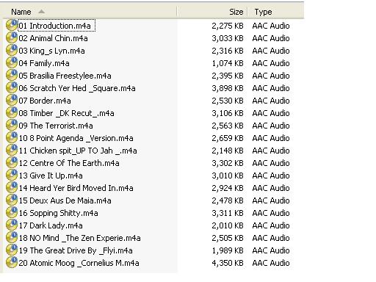Click the icon for 04 Family.m4a
The image size is (376, 282).
(12, 63)
